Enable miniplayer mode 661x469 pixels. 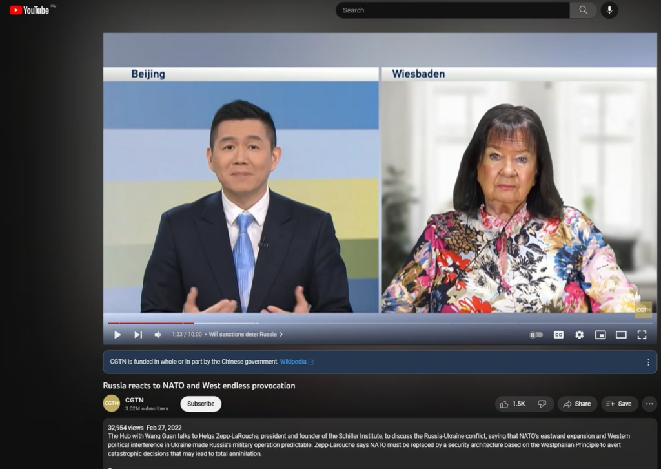pyautogui.click(x=600, y=335)
